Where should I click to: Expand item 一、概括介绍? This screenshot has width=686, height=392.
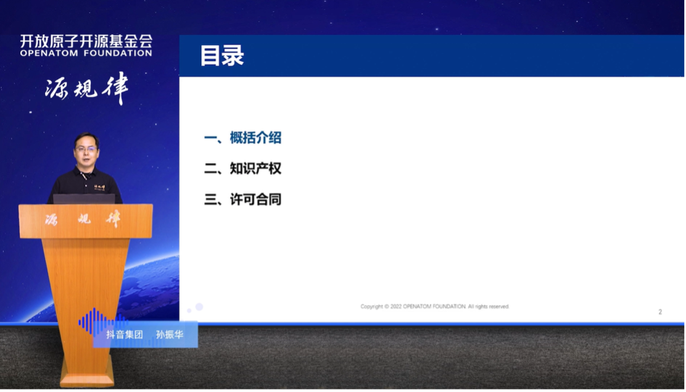click(244, 138)
